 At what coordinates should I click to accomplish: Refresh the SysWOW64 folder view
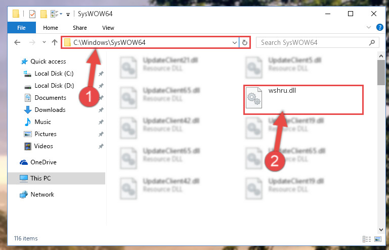click(x=245, y=42)
